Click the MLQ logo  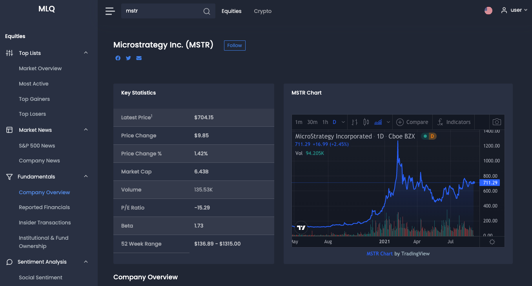click(47, 9)
